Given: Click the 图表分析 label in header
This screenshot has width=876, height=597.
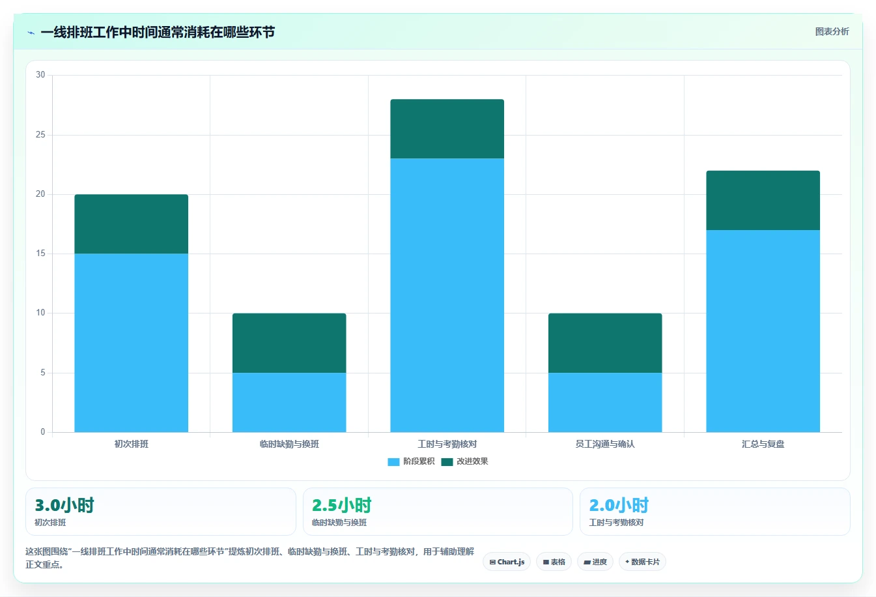Looking at the screenshot, I should pyautogui.click(x=832, y=31).
